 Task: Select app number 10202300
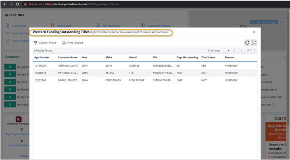point(40,80)
